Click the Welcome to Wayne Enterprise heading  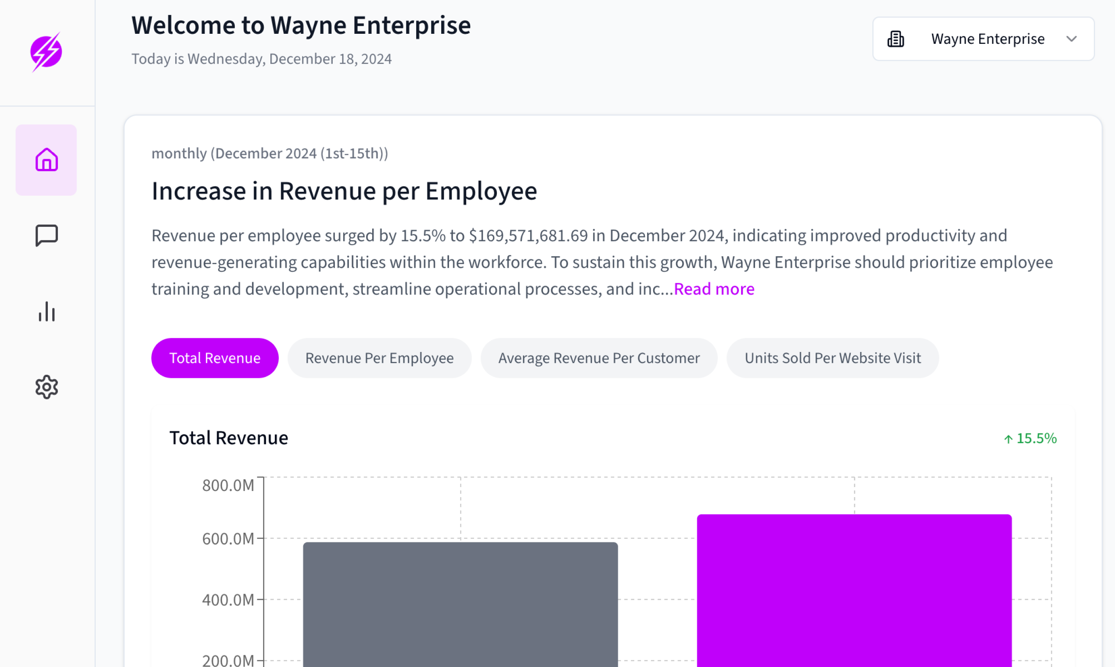tap(301, 25)
